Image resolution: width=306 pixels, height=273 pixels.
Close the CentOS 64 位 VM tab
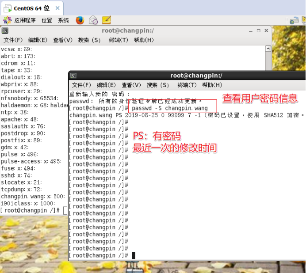[57, 8]
